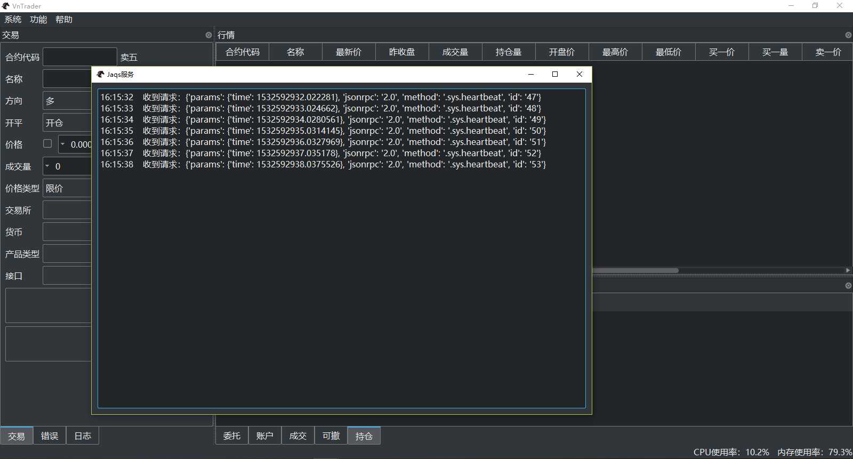
Task: Click the 成交量 spinbox arrow
Action: click(47, 166)
